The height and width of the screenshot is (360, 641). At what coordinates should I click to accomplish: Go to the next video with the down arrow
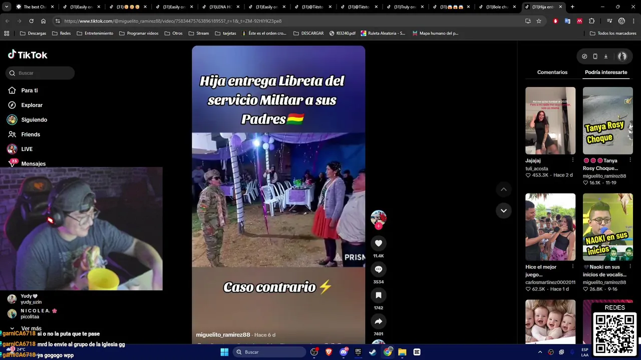tap(504, 210)
